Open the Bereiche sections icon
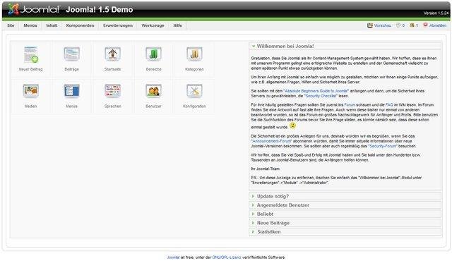 click(153, 59)
